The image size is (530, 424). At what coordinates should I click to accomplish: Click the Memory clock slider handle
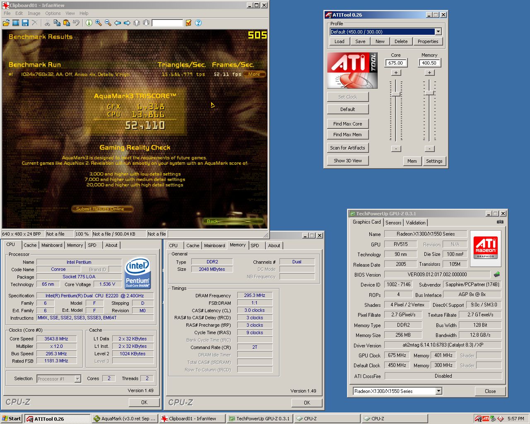429,92
